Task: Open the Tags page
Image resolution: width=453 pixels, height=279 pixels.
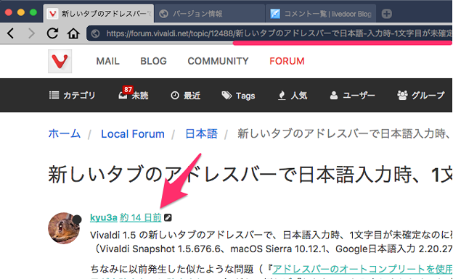Action: [238, 95]
